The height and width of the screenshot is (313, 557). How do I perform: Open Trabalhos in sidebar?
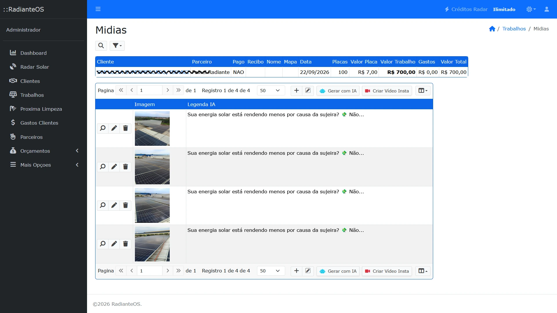click(x=44, y=95)
